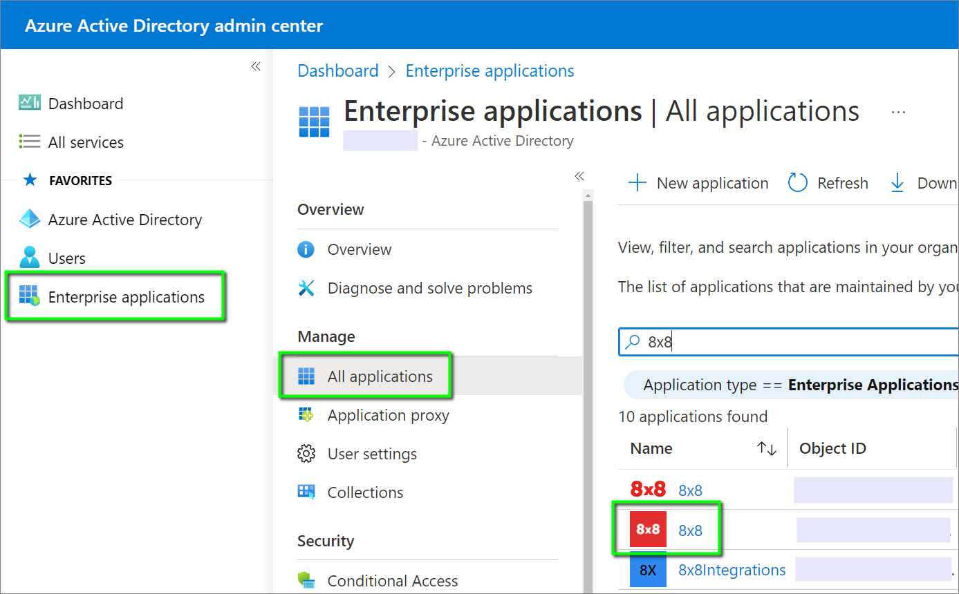
Task: Click the '10 applications found' text
Action: click(693, 416)
